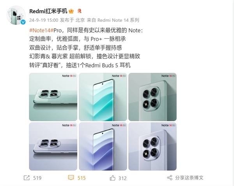234x186 pixels.
Task: Like the post with thumbs-up icon
Action: [113, 178]
